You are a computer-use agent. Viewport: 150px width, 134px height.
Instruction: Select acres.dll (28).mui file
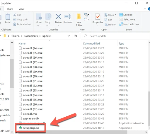coord(33,67)
